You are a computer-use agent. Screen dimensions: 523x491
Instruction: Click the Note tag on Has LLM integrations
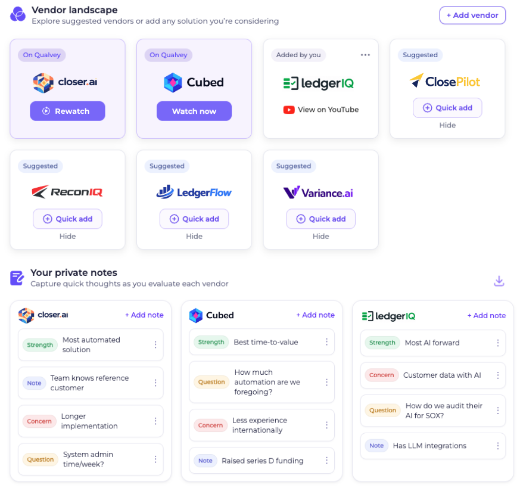tap(376, 446)
